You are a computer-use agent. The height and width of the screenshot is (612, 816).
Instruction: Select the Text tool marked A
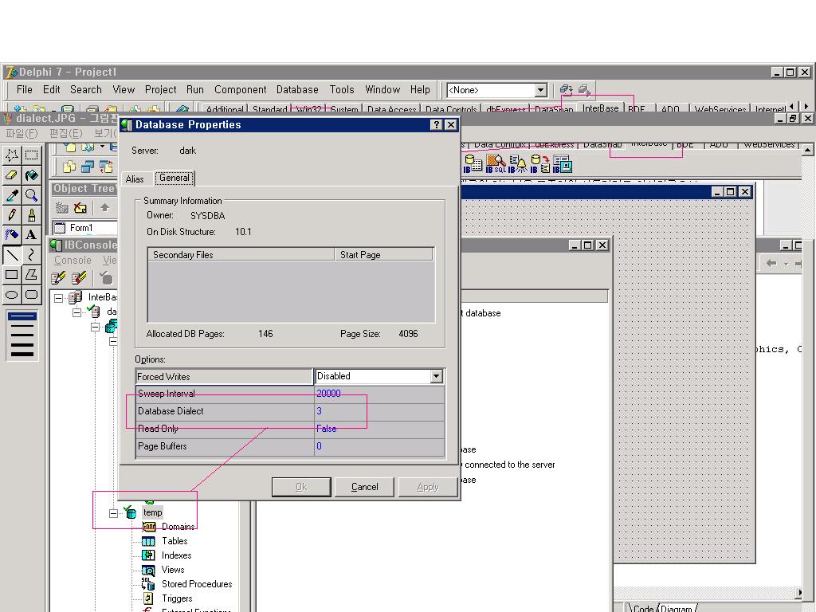(x=31, y=235)
